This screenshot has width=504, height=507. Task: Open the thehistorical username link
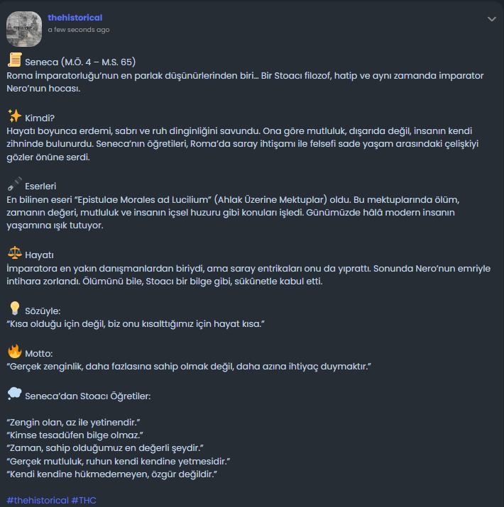coord(75,17)
